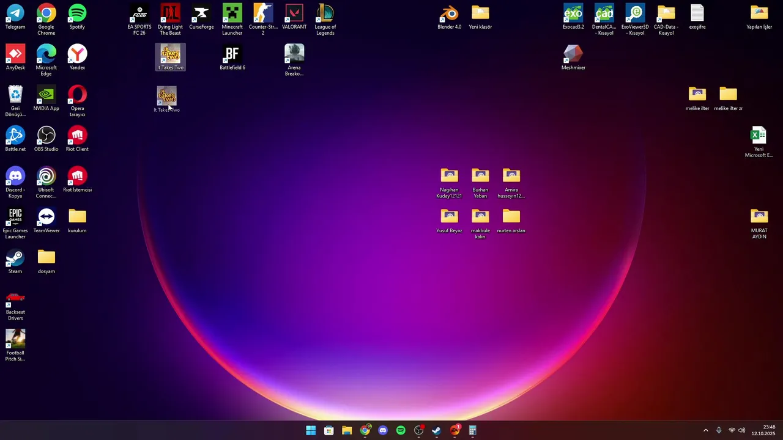
Task: Select the Steam desktop shortcut
Action: (15, 262)
